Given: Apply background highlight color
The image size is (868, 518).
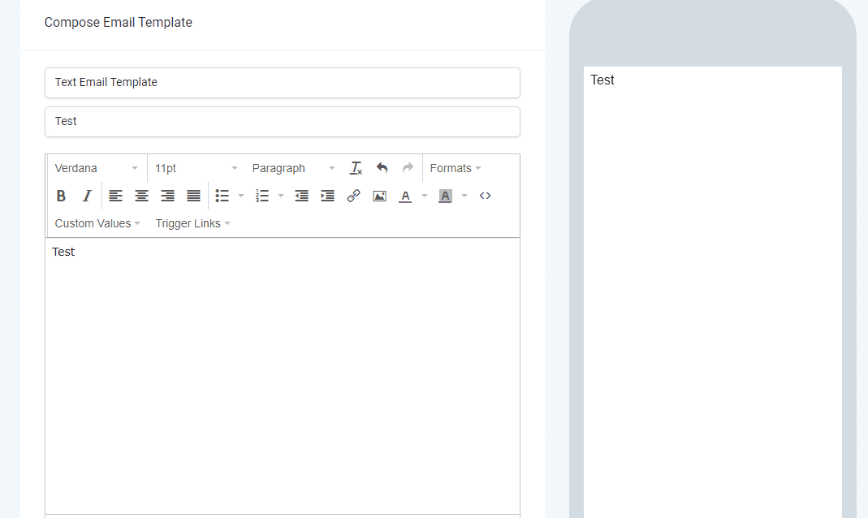Looking at the screenshot, I should [x=445, y=196].
